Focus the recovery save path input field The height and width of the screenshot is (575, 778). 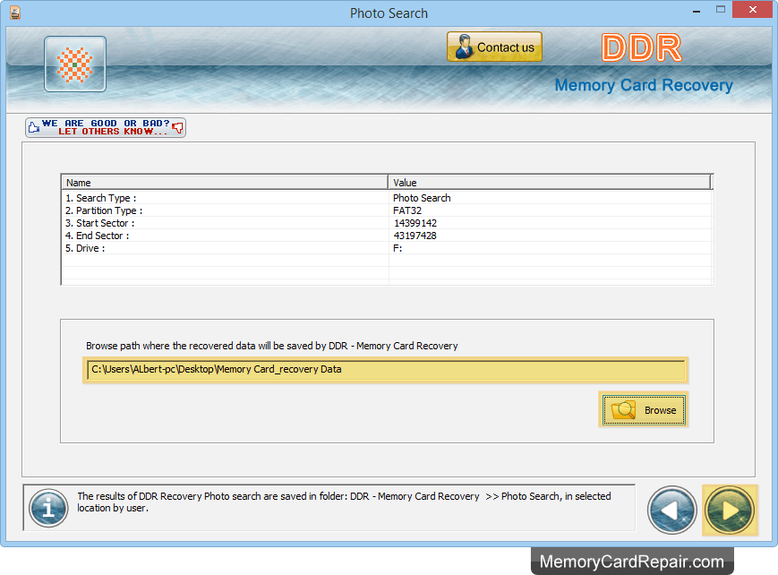tap(385, 370)
